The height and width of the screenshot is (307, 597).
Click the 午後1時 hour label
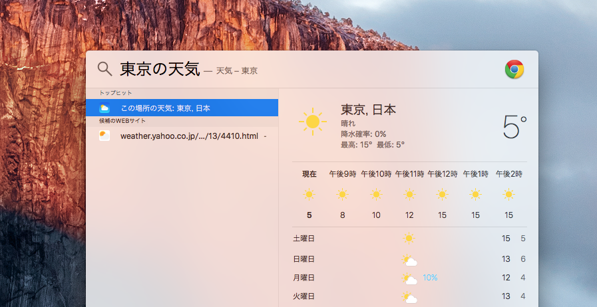click(476, 174)
